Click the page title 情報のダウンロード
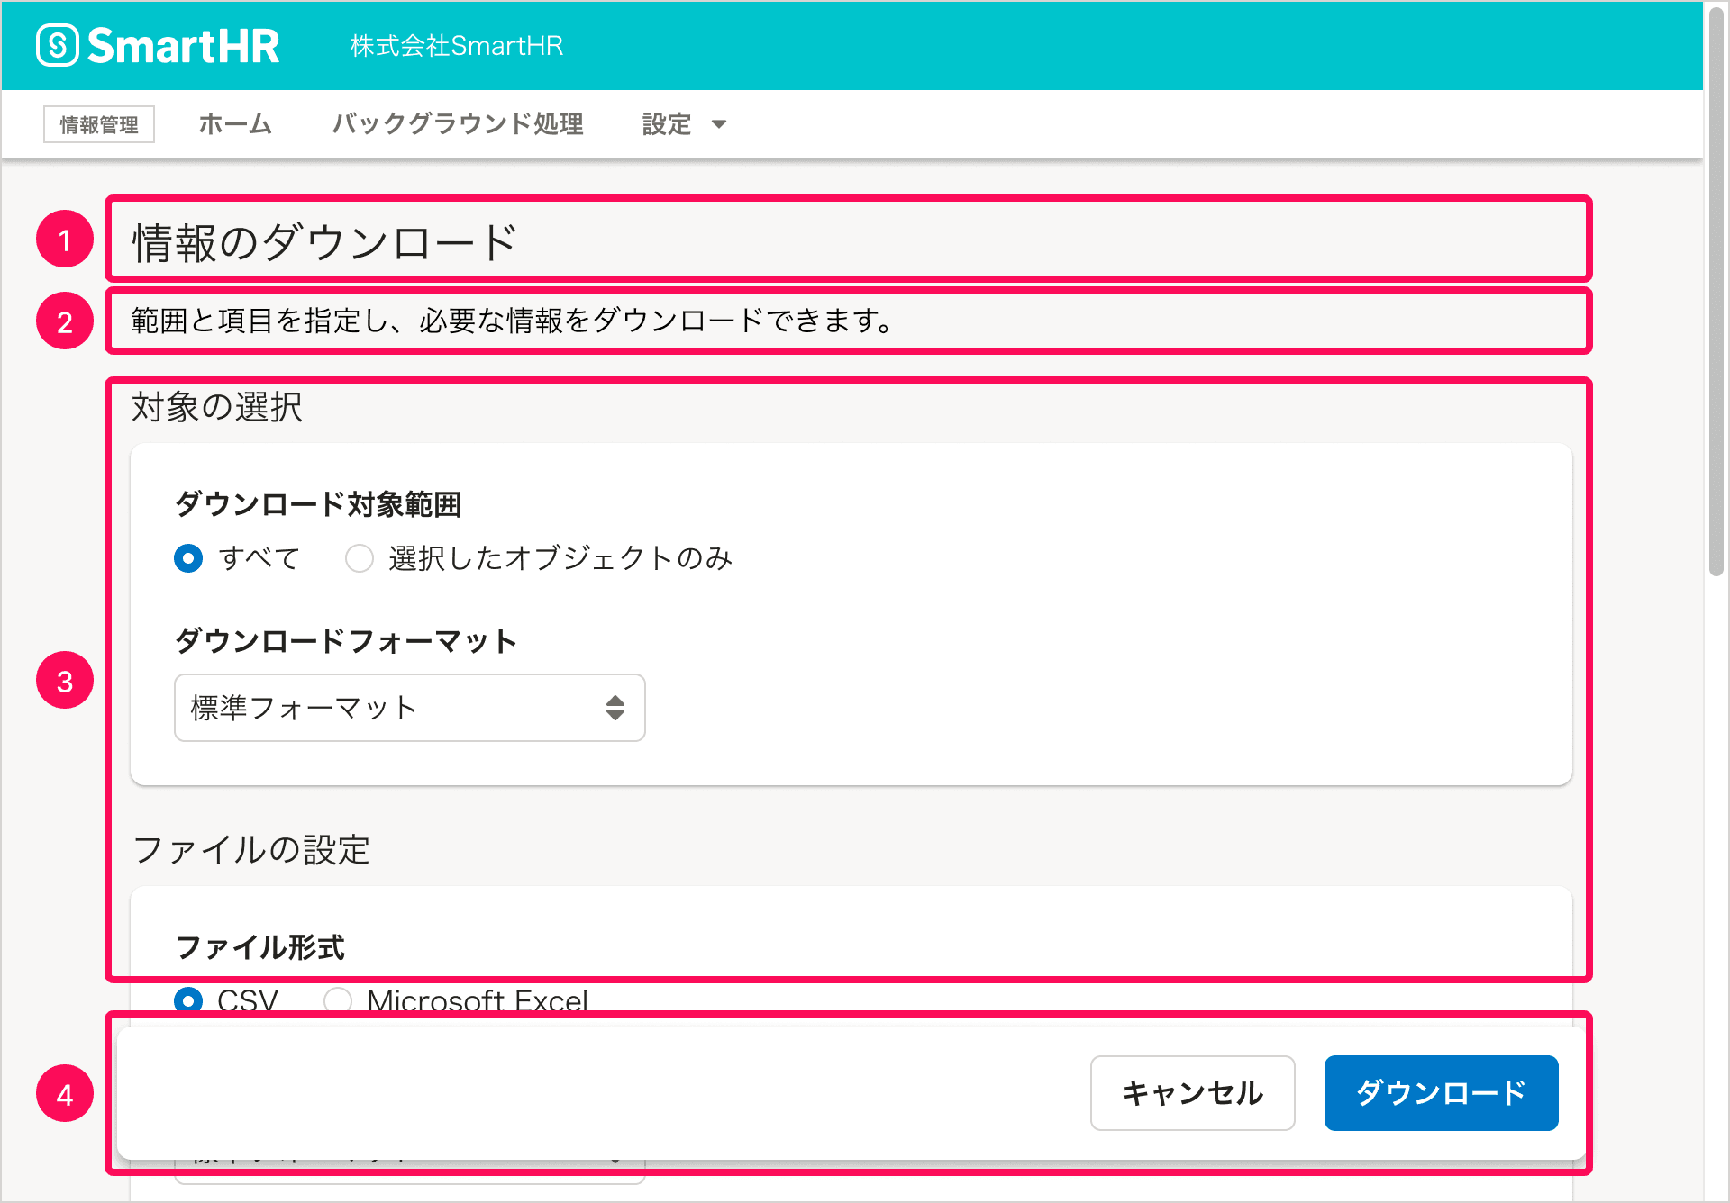Image resolution: width=1730 pixels, height=1203 pixels. click(324, 239)
